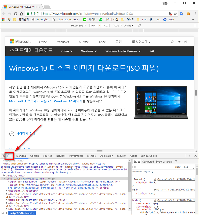
Task: Open the FAQ link in dark nav bar
Action: pyautogui.click(x=153, y=51)
